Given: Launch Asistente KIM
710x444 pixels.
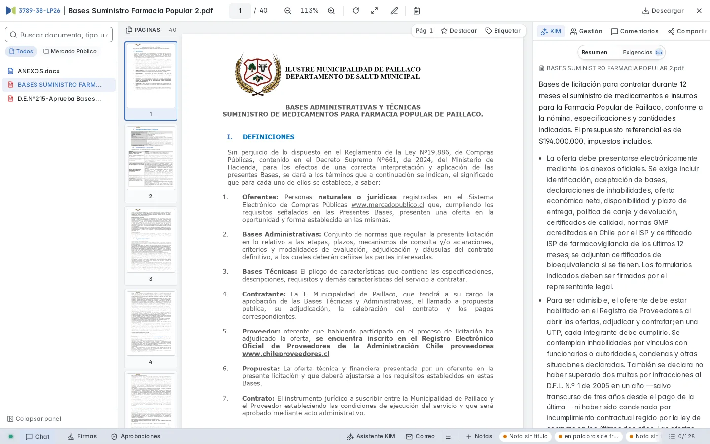Looking at the screenshot, I should 371,437.
